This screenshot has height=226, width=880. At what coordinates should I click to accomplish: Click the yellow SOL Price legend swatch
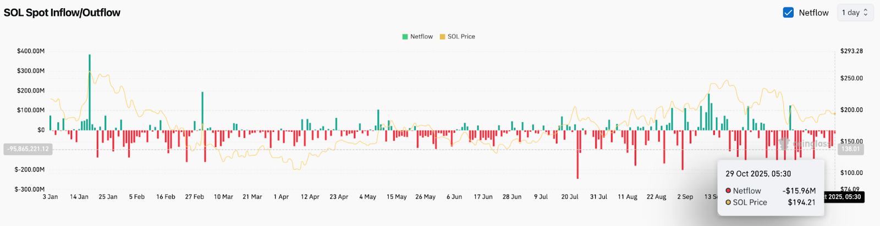click(x=442, y=37)
